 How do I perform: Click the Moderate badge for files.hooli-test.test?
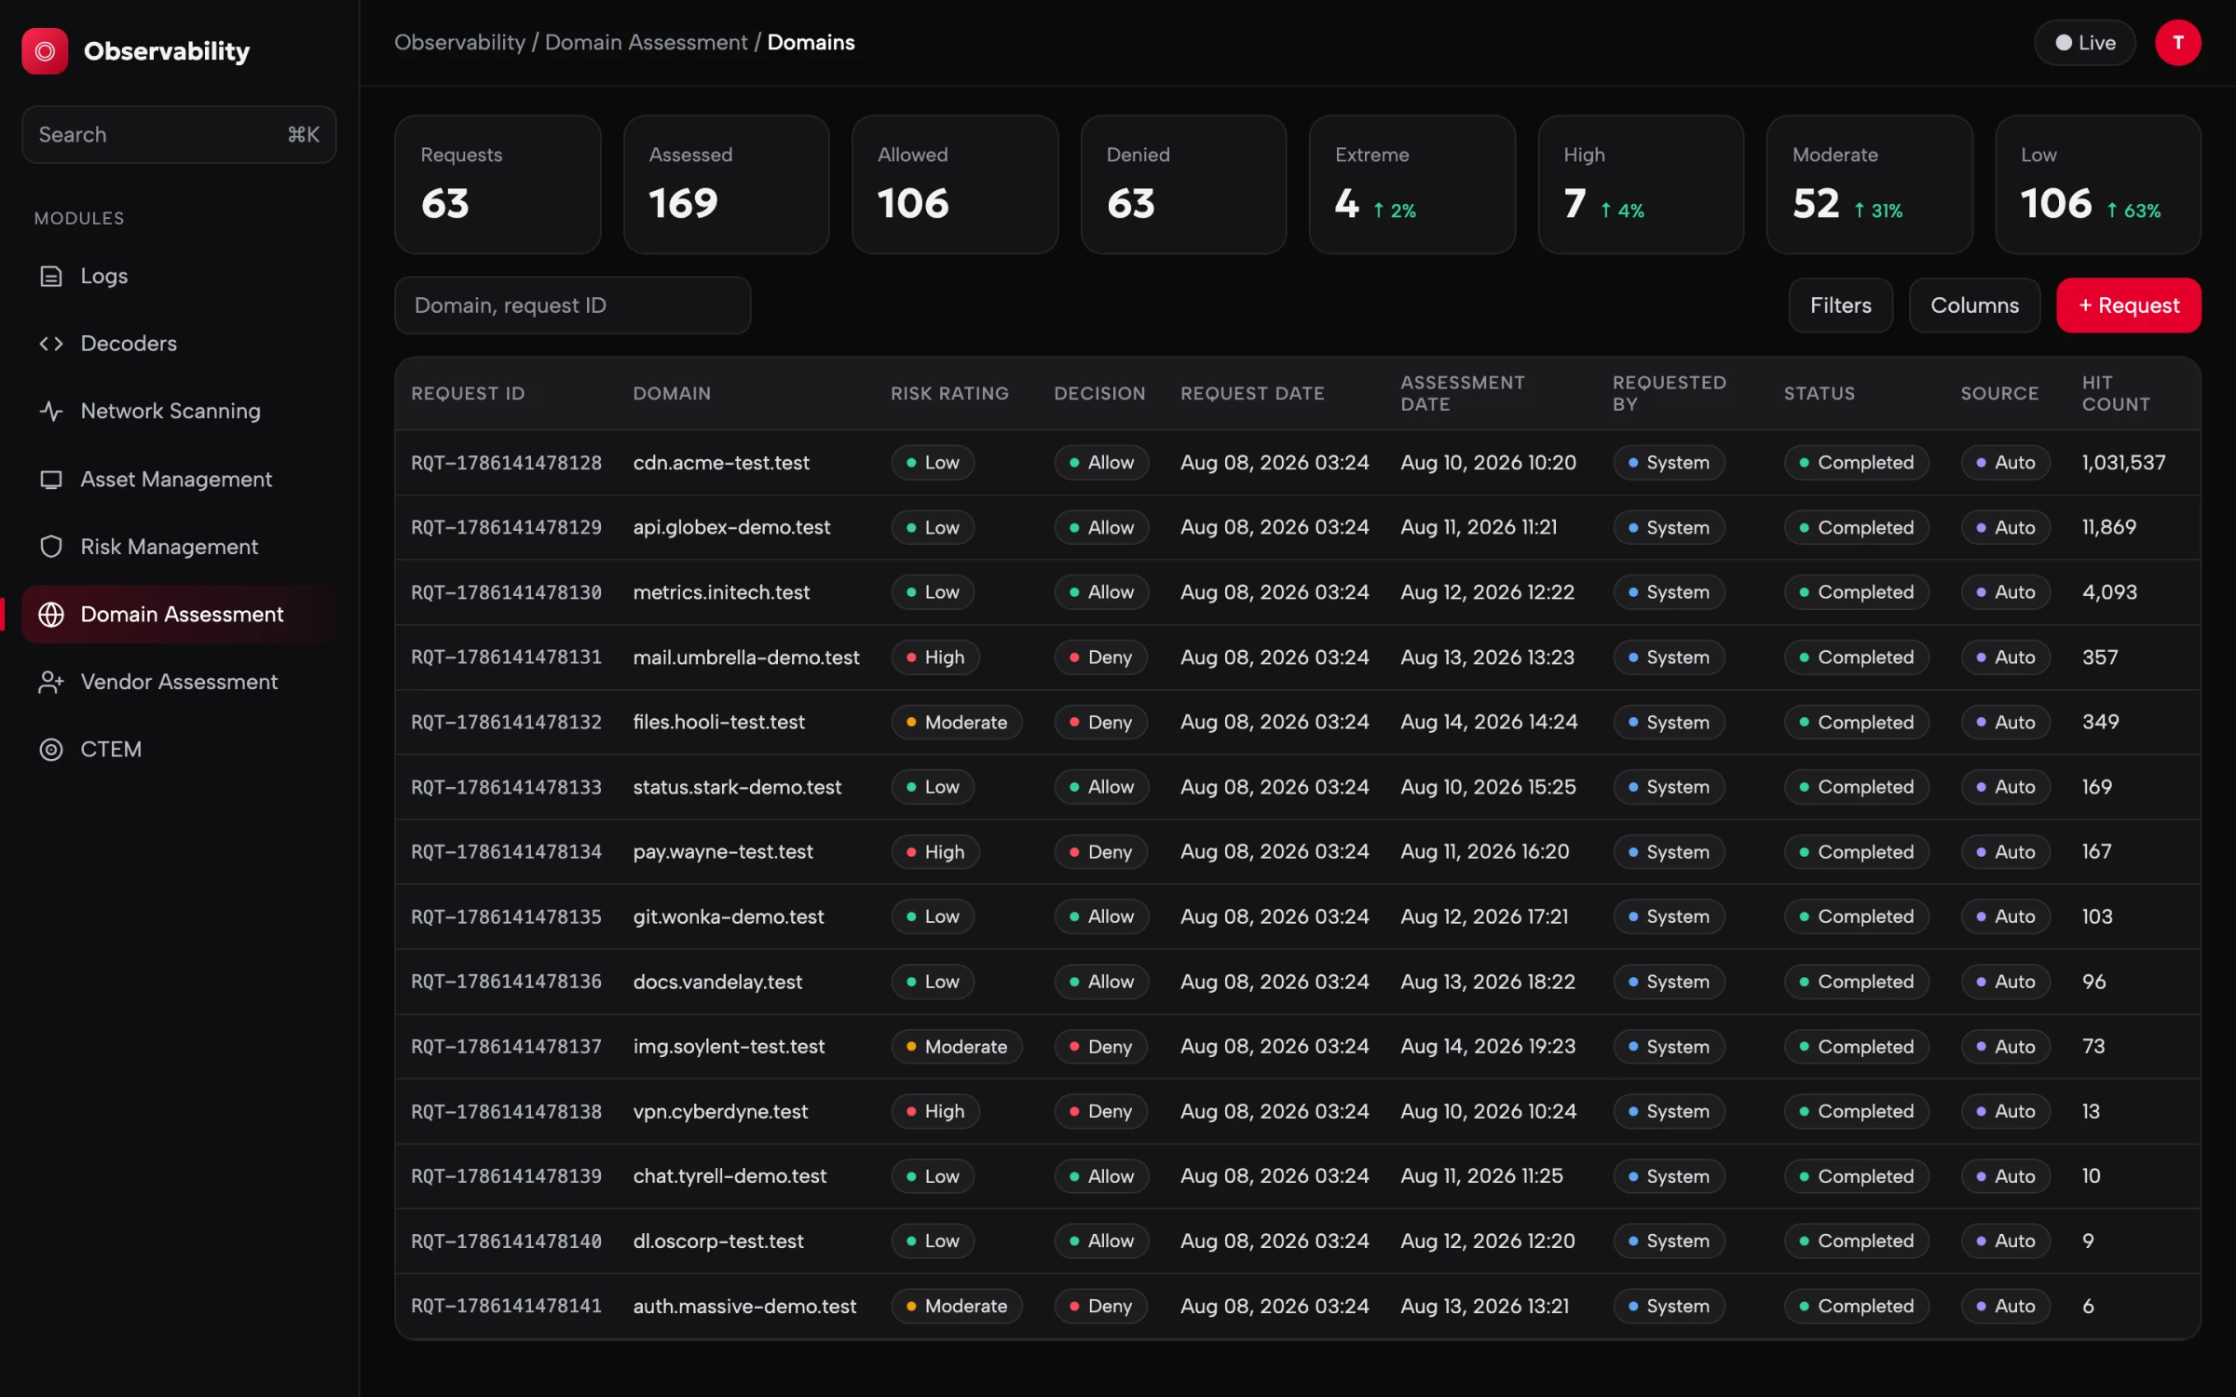pyautogui.click(x=956, y=723)
